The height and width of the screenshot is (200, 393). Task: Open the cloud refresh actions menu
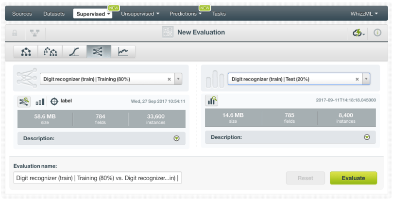pos(359,33)
